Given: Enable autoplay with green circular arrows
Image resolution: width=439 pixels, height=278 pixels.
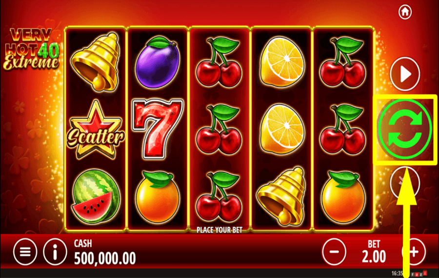Looking at the screenshot, I should [405, 130].
